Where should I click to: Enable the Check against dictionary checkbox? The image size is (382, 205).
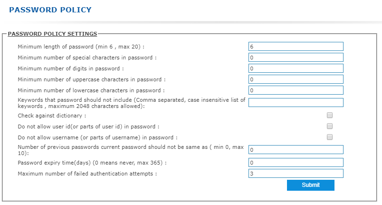(x=330, y=115)
